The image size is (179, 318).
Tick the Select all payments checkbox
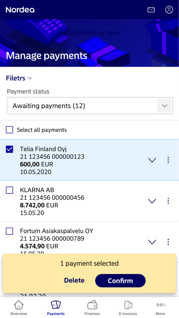click(x=10, y=130)
